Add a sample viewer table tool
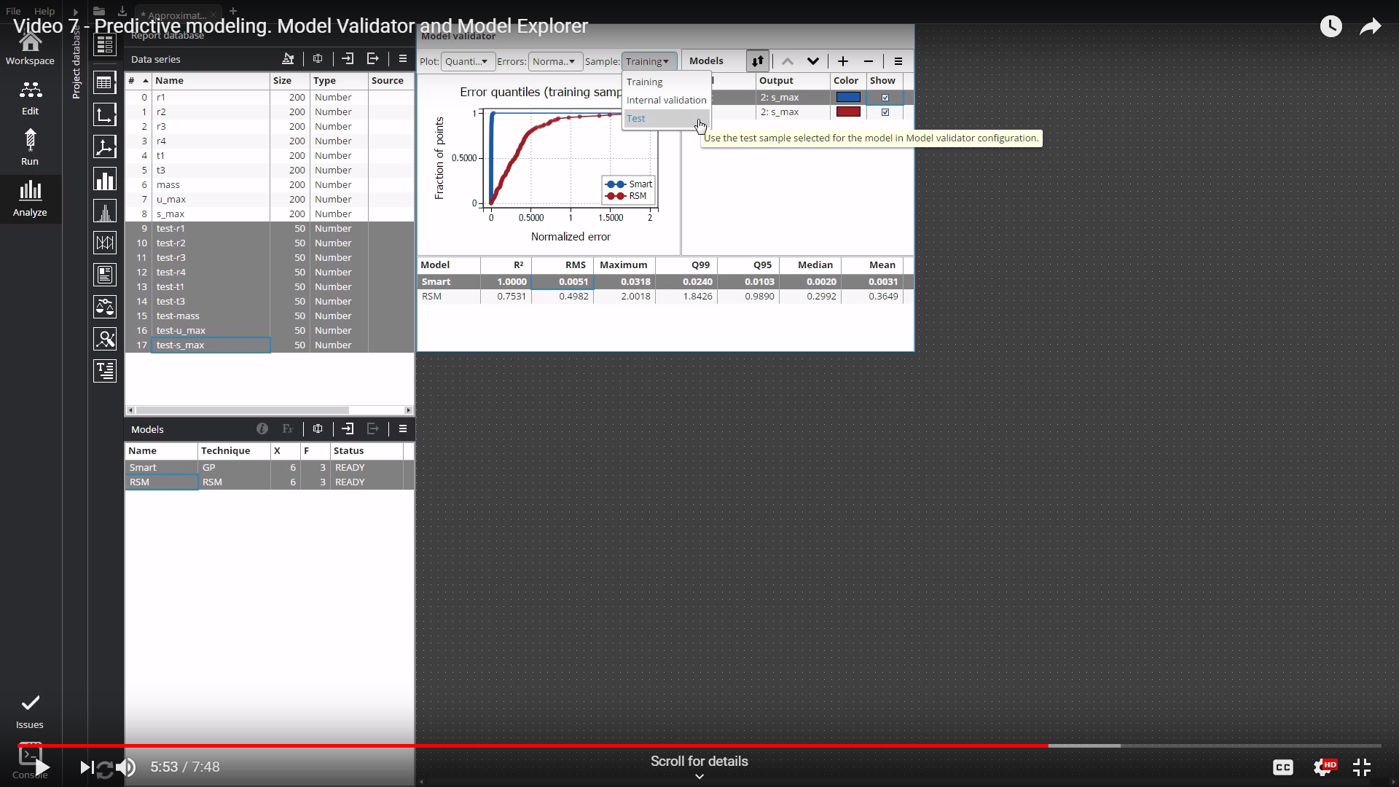The width and height of the screenshot is (1399, 787). pos(105,82)
